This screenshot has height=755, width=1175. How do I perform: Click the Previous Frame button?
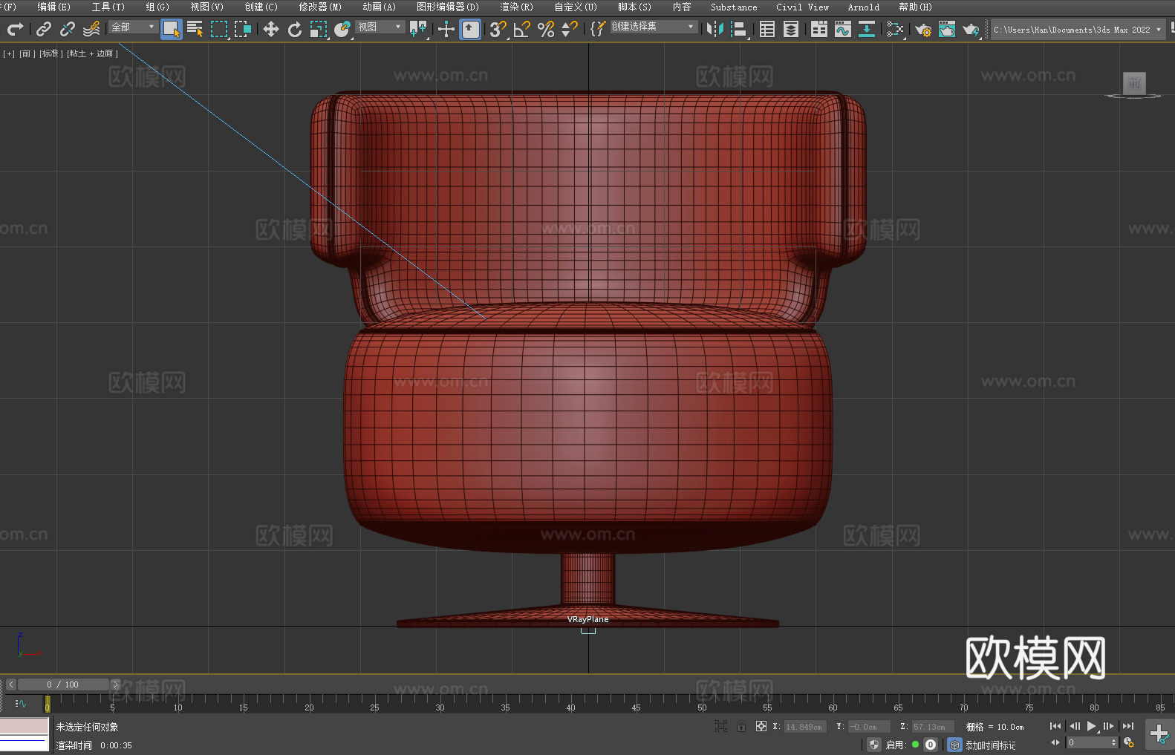1074,726
